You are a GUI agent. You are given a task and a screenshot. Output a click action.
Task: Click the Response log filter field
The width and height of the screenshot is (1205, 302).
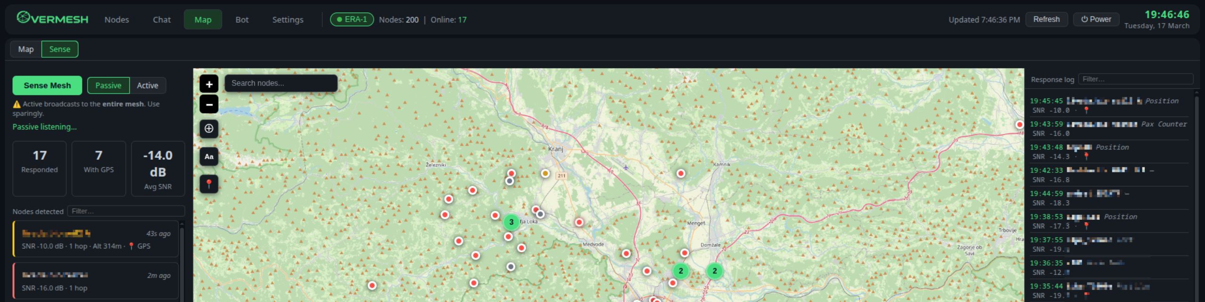1135,79
